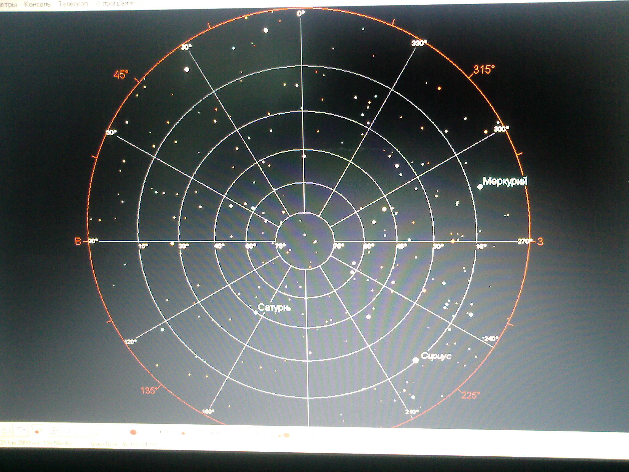
Task: Click the 150° azimuth label
Action: coord(209,412)
